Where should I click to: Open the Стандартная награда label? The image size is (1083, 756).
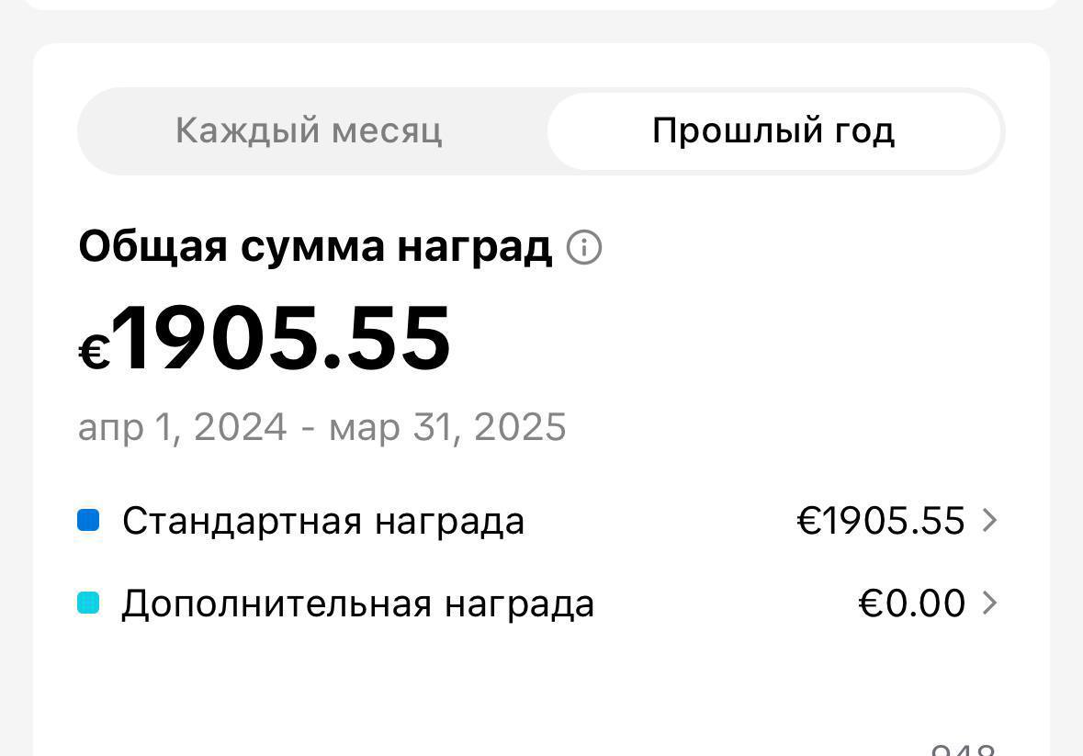(323, 521)
